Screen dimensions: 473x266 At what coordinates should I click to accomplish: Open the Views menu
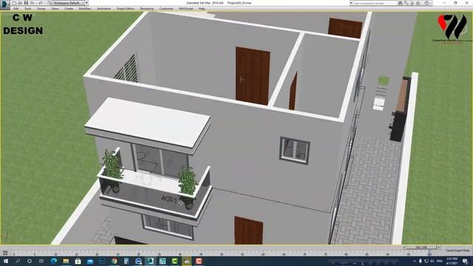point(55,9)
